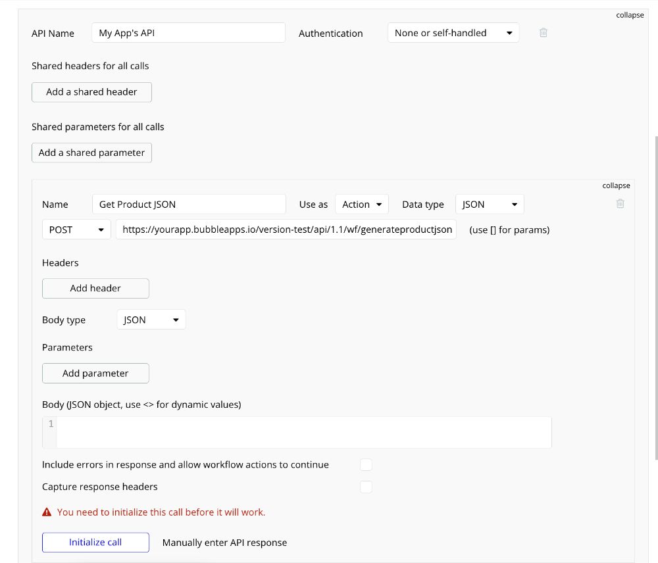Collapse the My App's API section
The height and width of the screenshot is (563, 658).
[630, 15]
